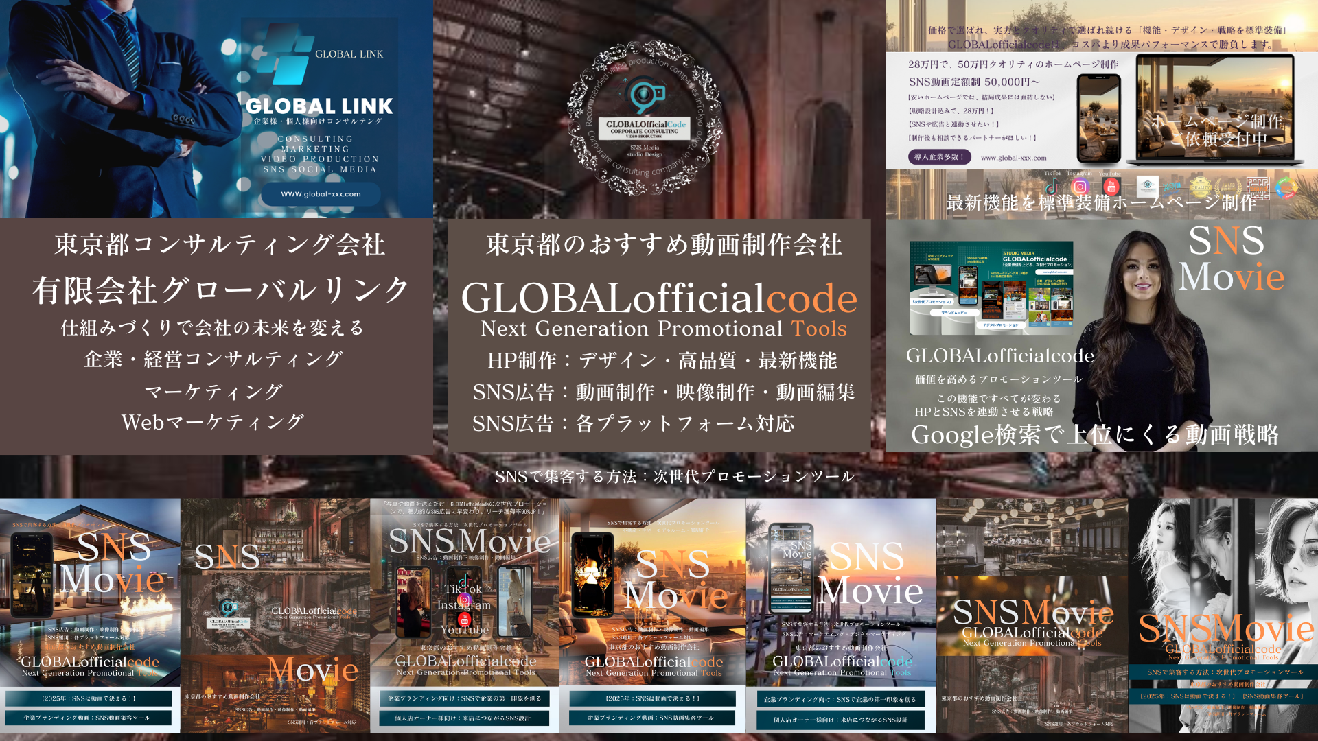Click the large center GLOBALofficialcode title

pyautogui.click(x=659, y=298)
